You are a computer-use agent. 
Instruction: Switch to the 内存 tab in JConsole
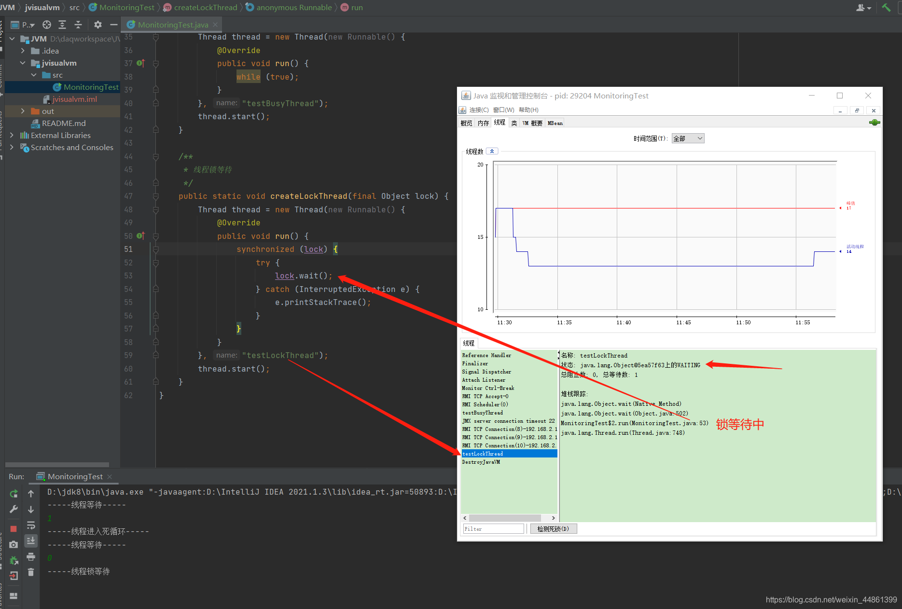[x=483, y=123]
